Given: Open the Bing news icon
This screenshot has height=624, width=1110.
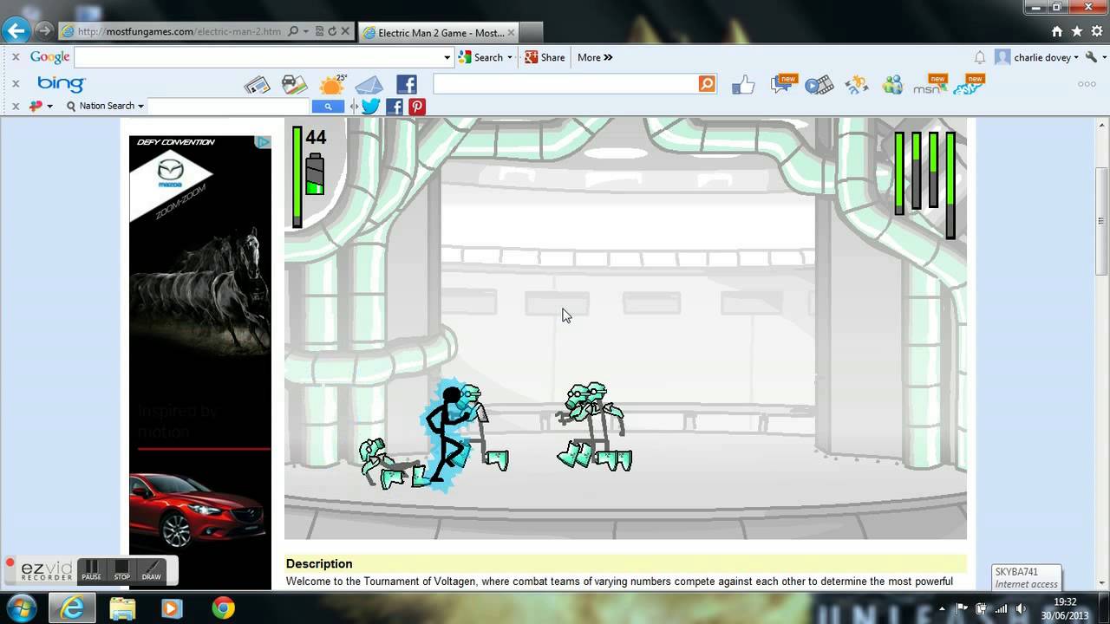Looking at the screenshot, I should tap(258, 85).
